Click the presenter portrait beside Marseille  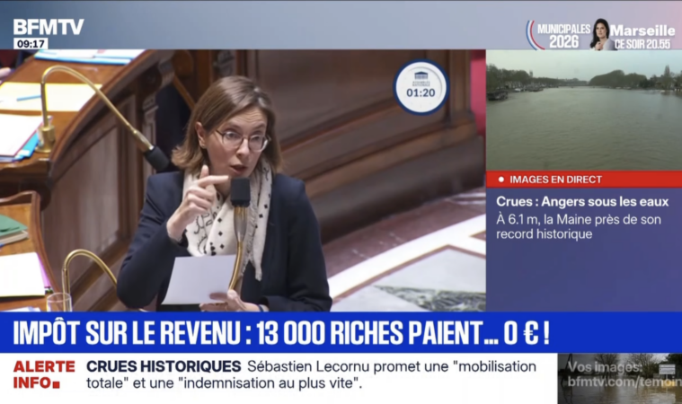(600, 34)
